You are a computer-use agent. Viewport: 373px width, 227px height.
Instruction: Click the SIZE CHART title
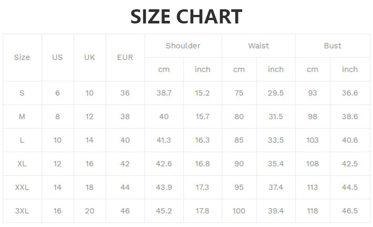pyautogui.click(x=186, y=17)
